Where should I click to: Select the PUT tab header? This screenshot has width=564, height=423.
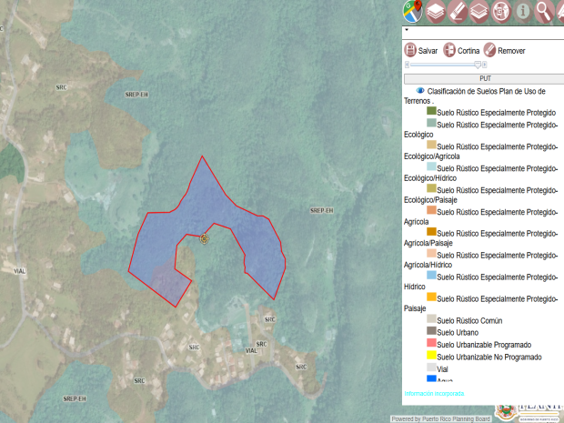click(x=484, y=79)
